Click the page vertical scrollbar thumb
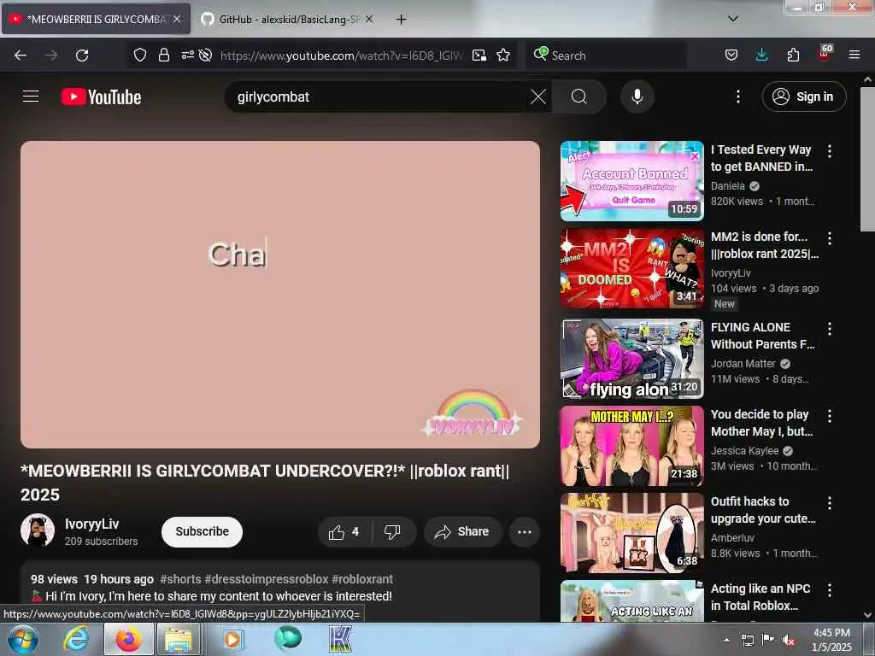 (x=867, y=159)
